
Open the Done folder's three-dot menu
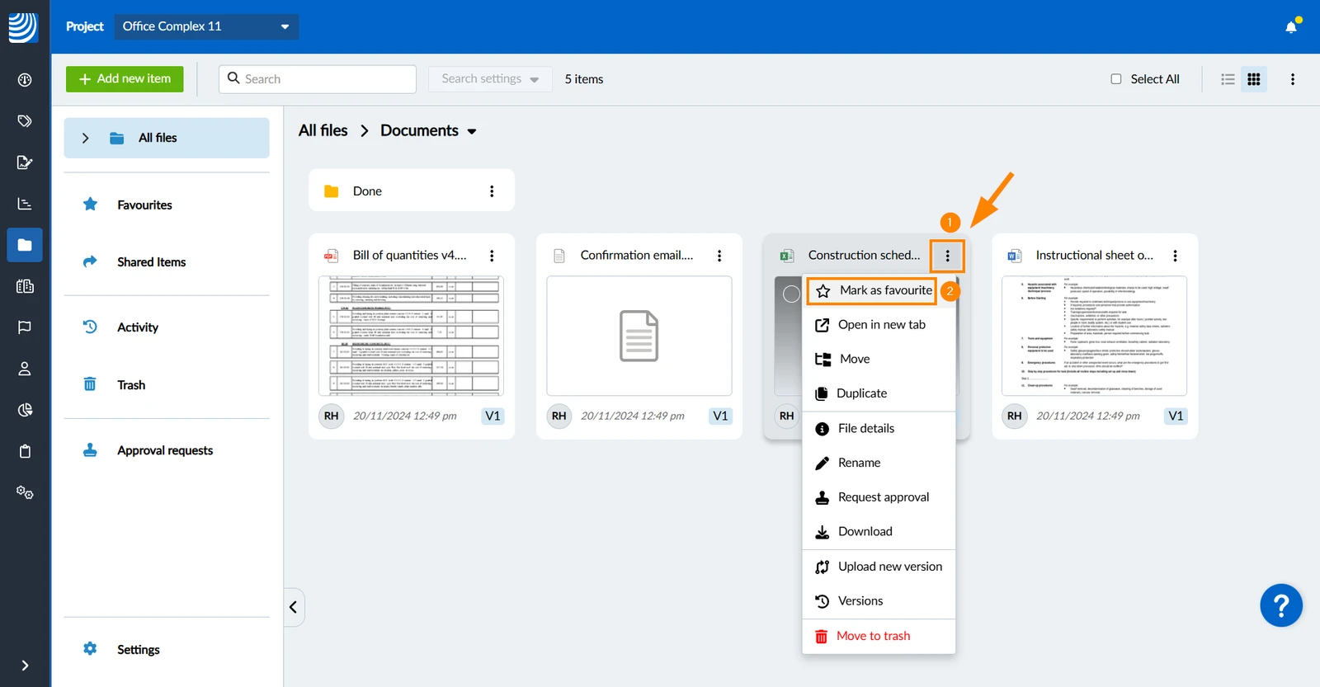[492, 191]
